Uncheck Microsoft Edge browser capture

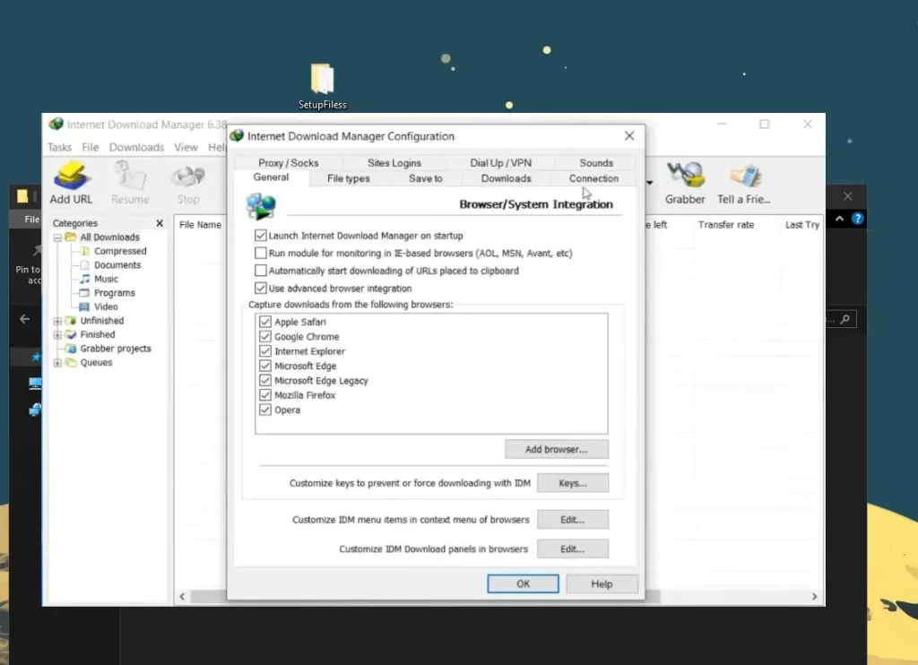click(x=265, y=366)
